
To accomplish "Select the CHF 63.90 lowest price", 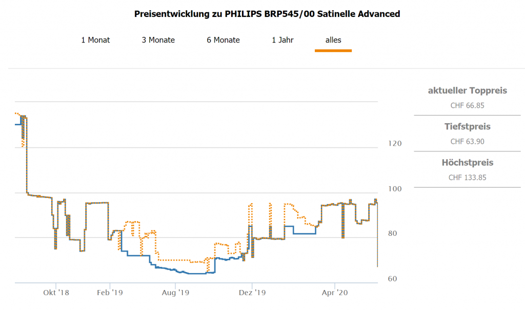I will pyautogui.click(x=467, y=142).
